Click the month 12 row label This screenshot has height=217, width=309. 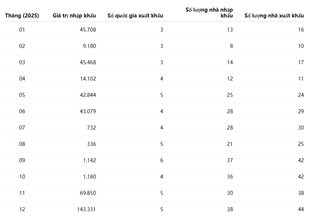22,209
